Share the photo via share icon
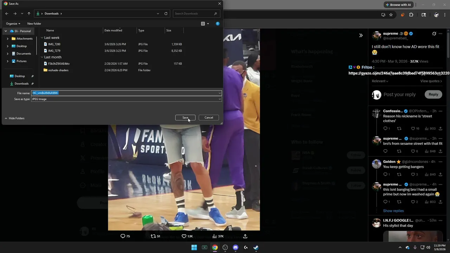This screenshot has width=450, height=253. (x=245, y=236)
